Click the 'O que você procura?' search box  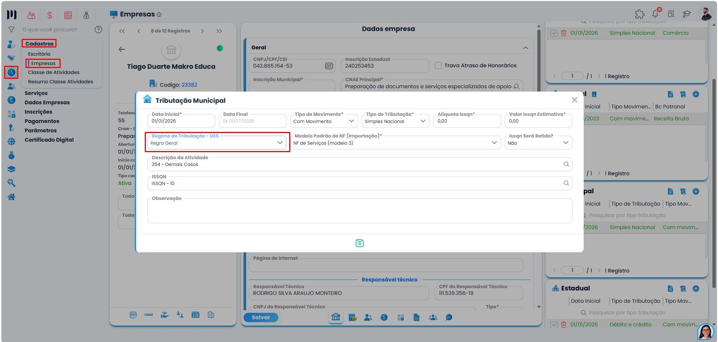coord(56,30)
